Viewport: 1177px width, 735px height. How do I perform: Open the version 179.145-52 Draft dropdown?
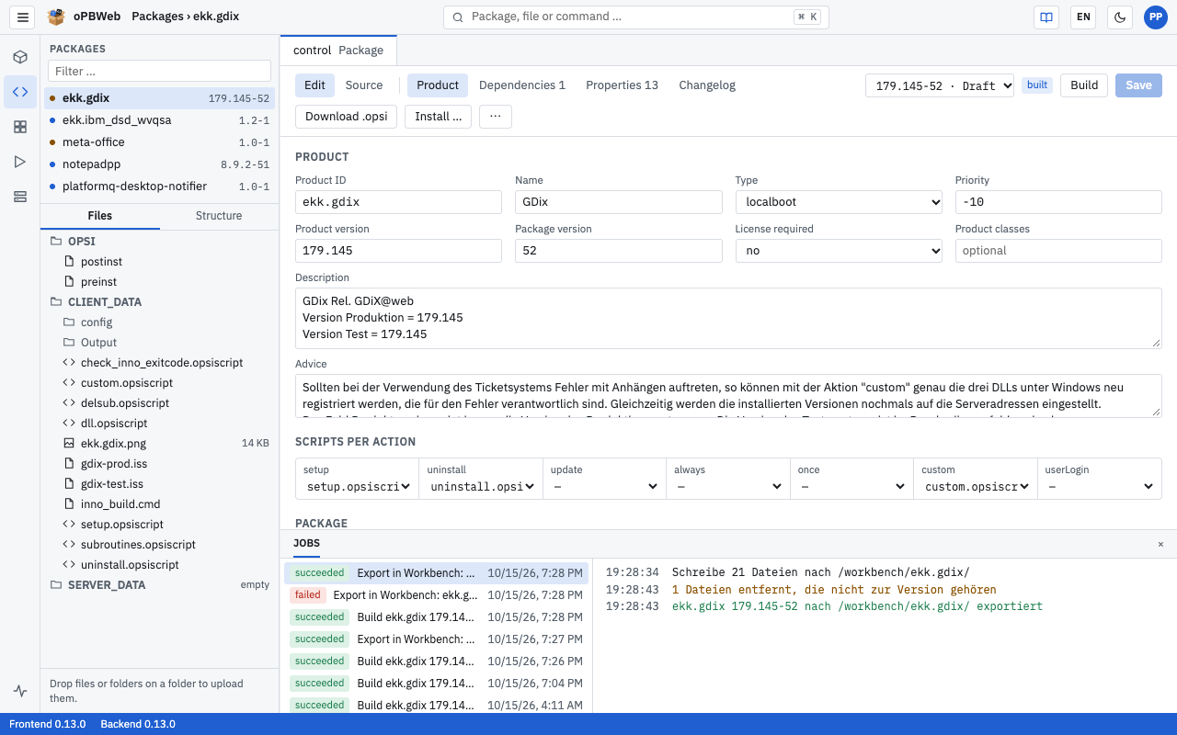[940, 85]
